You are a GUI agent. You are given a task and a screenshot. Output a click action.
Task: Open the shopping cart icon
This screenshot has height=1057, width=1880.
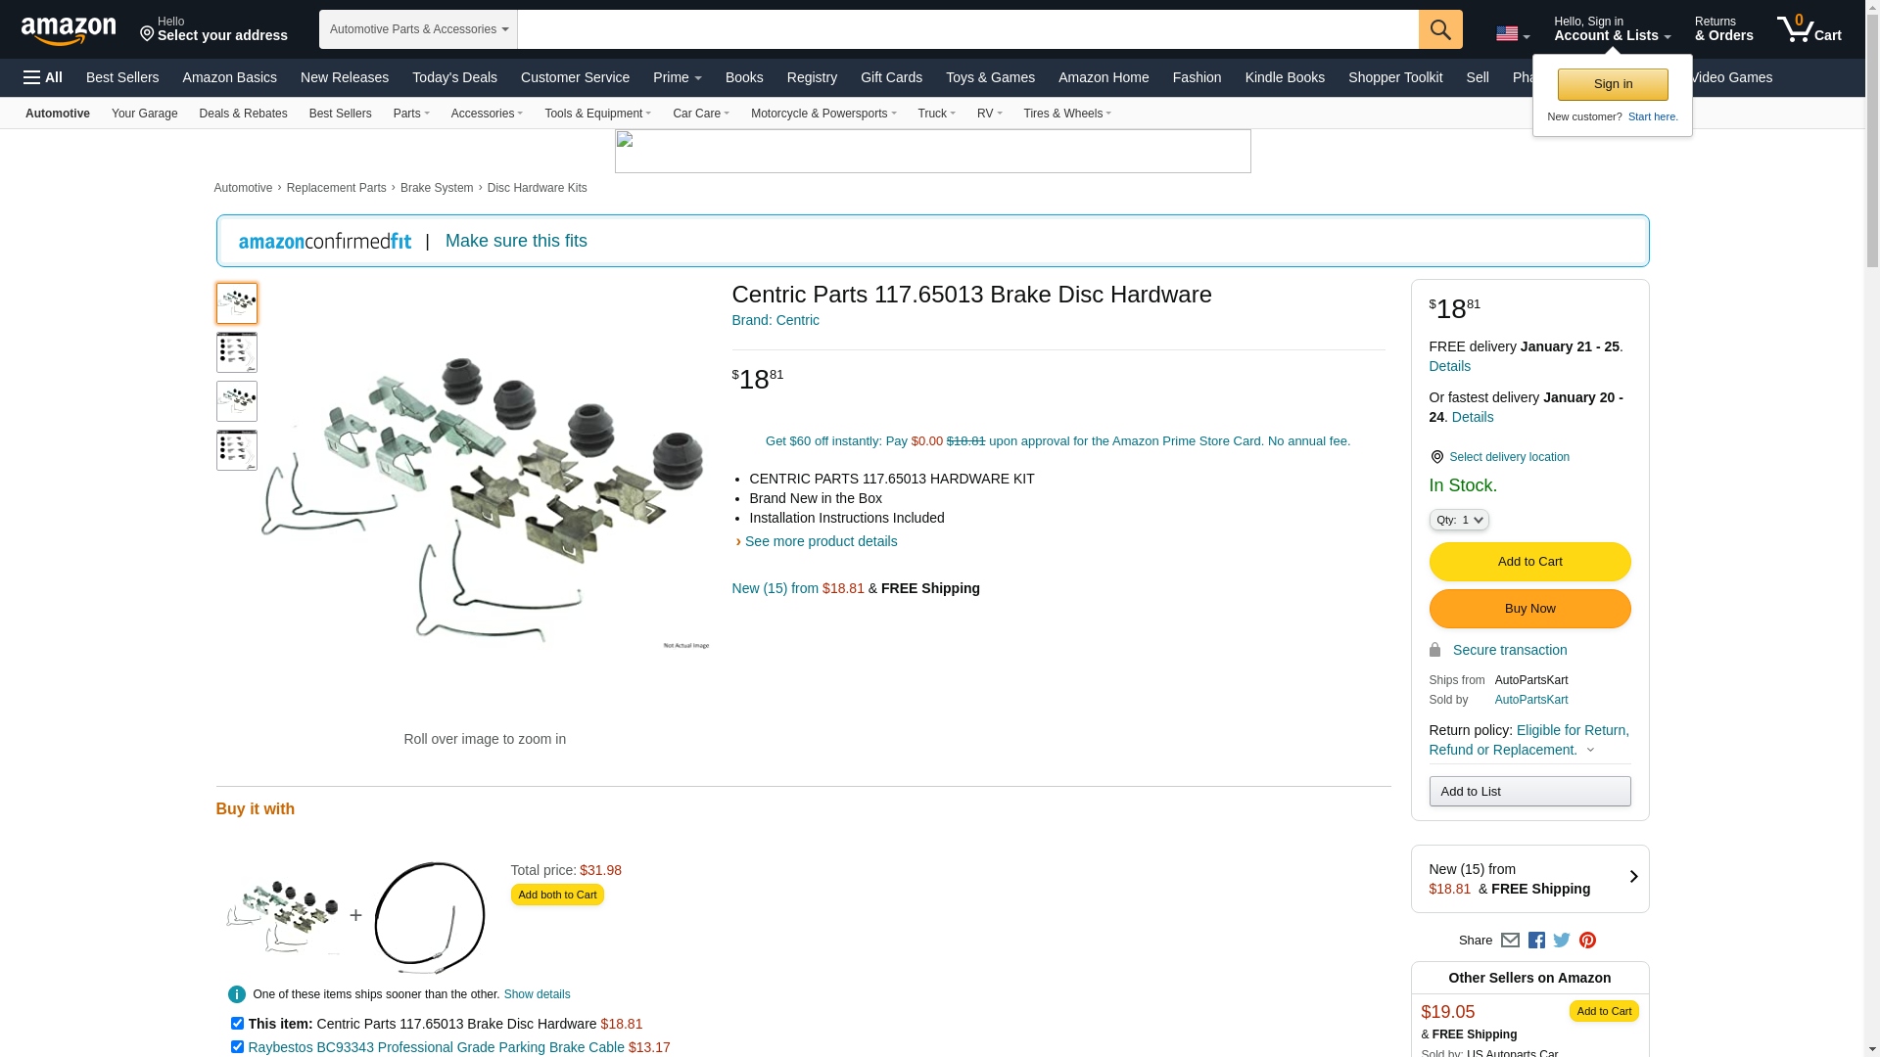(x=1809, y=29)
